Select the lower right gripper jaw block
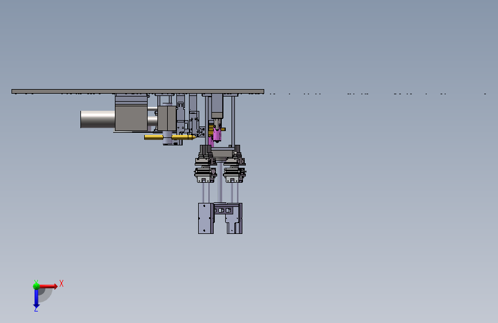This screenshot has width=498, height=323. 234,218
